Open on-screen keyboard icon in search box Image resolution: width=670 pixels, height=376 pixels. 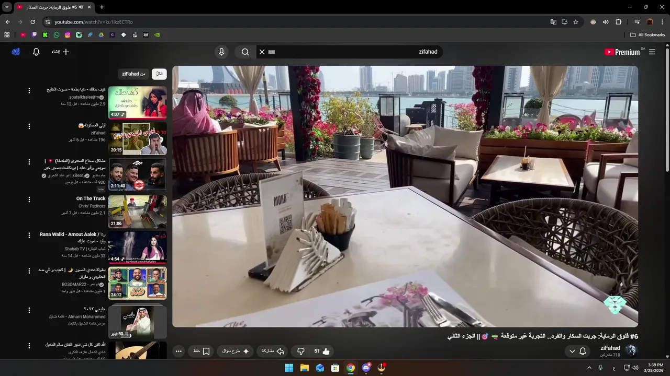[x=271, y=52]
